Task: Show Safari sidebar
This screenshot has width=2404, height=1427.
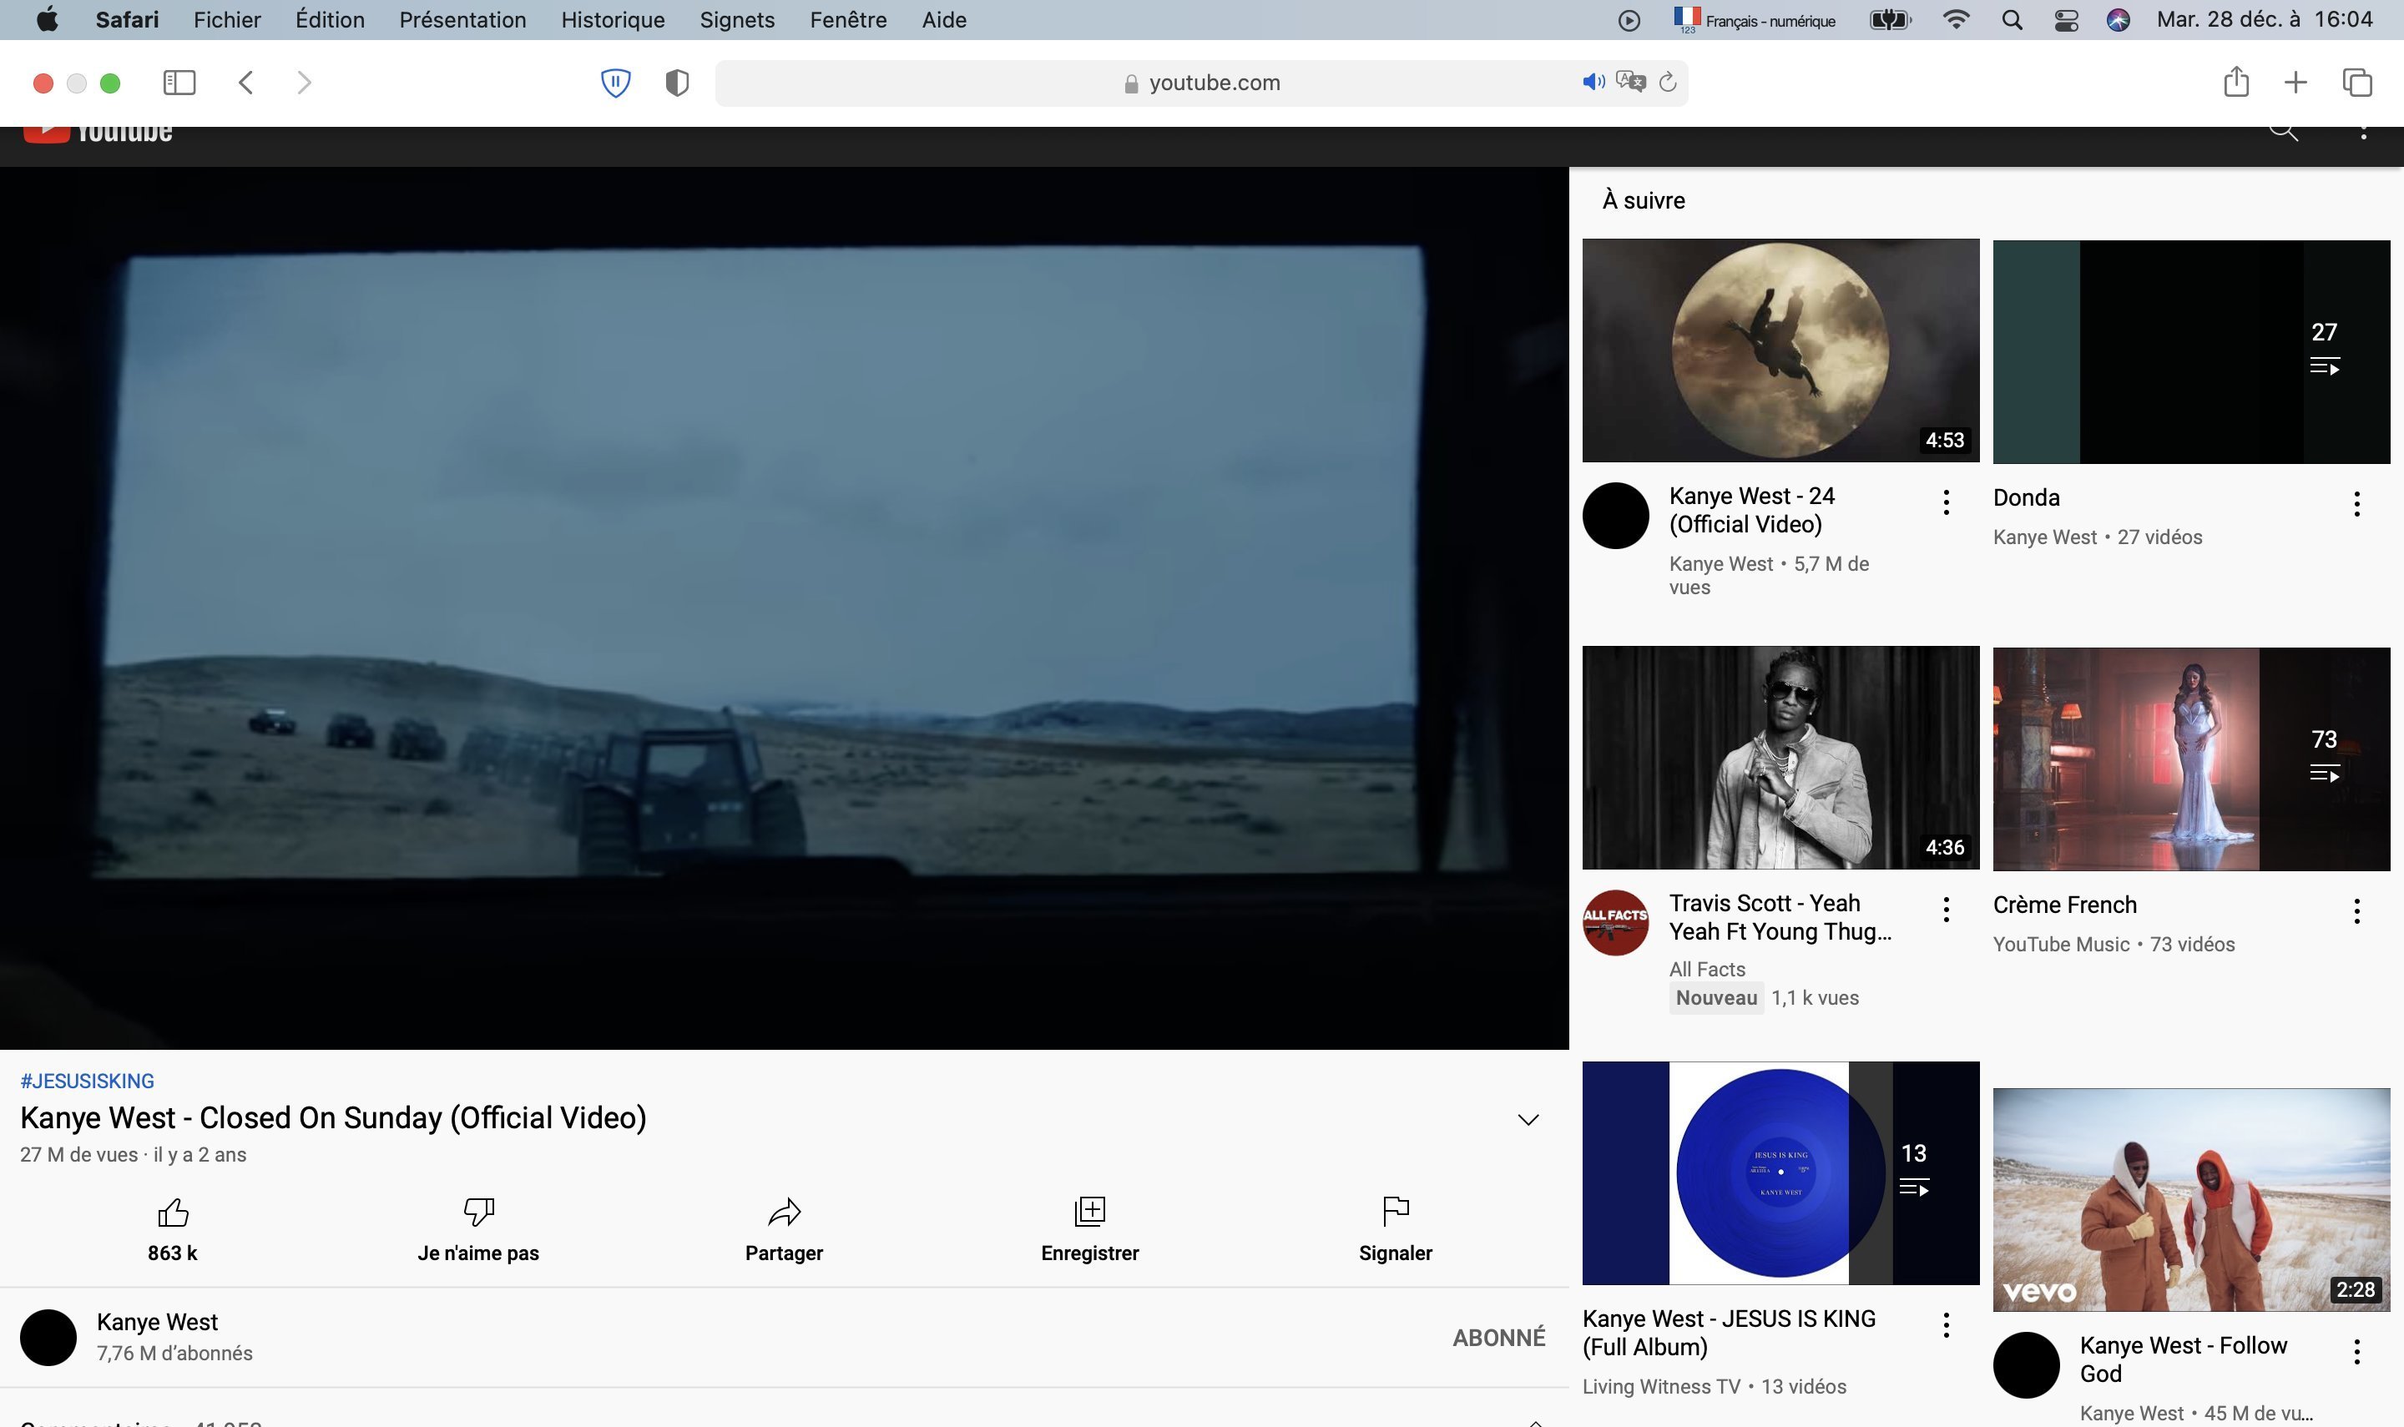Action: pyautogui.click(x=179, y=83)
